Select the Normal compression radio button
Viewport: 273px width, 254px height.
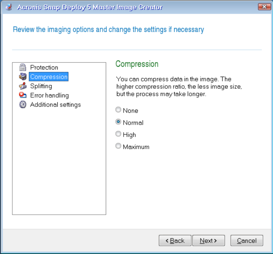pyautogui.click(x=118, y=122)
